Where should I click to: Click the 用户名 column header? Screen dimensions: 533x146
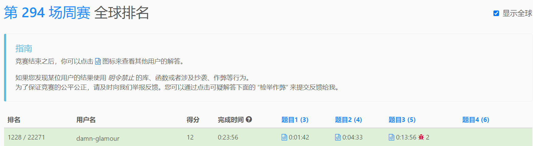(86, 120)
